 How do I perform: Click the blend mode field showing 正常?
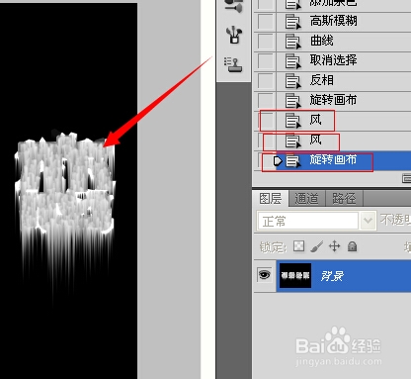307,221
